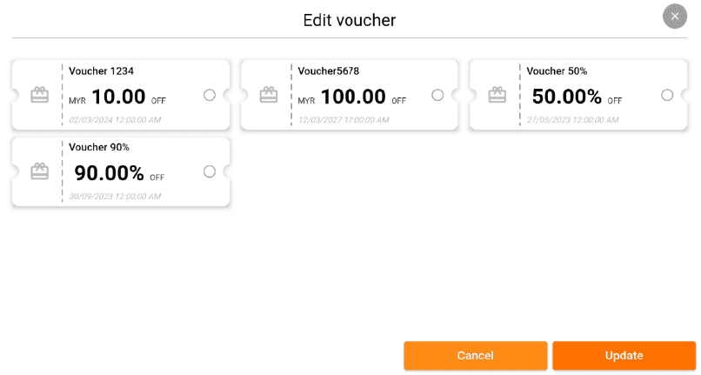
Task: Close the Edit voucher dialog
Action: point(675,17)
